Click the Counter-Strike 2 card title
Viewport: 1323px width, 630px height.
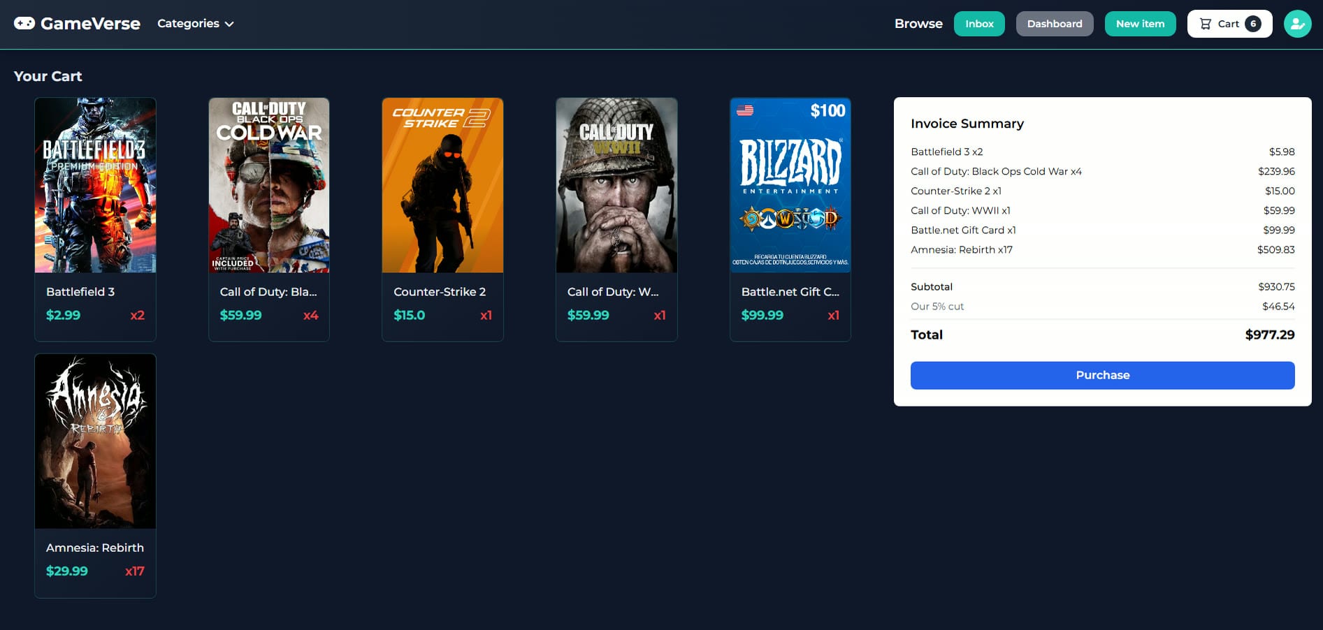[440, 292]
